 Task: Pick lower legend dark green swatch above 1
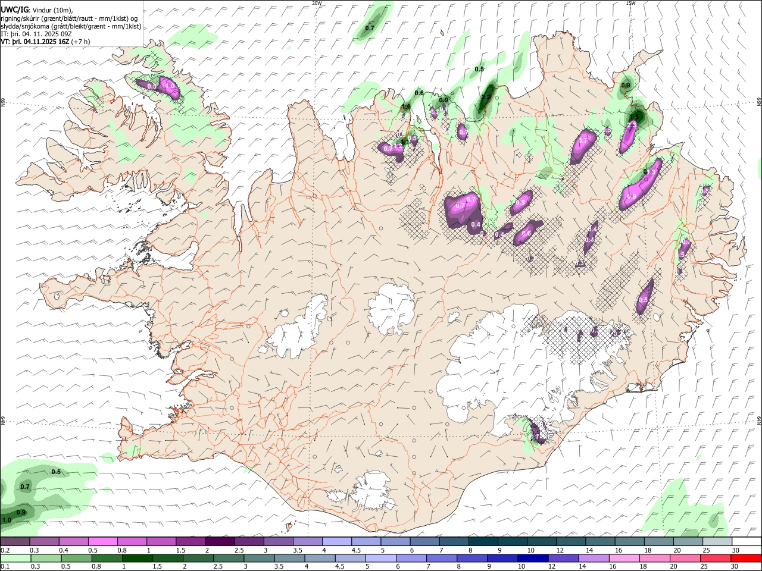[137, 558]
